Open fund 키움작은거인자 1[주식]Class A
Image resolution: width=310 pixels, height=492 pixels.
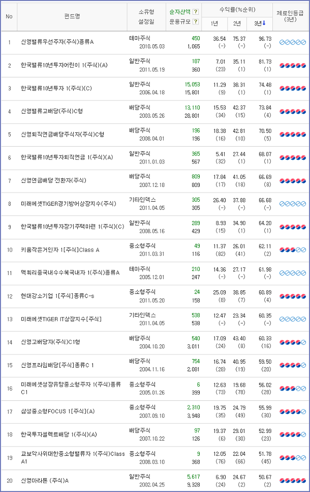pos(60,250)
